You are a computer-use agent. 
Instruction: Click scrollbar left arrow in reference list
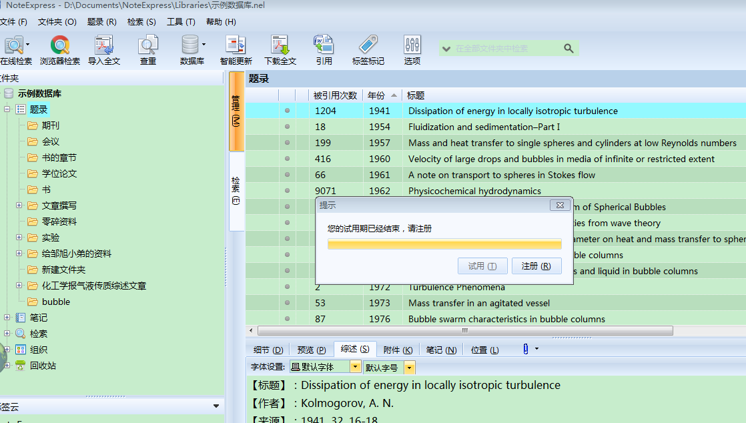[251, 330]
